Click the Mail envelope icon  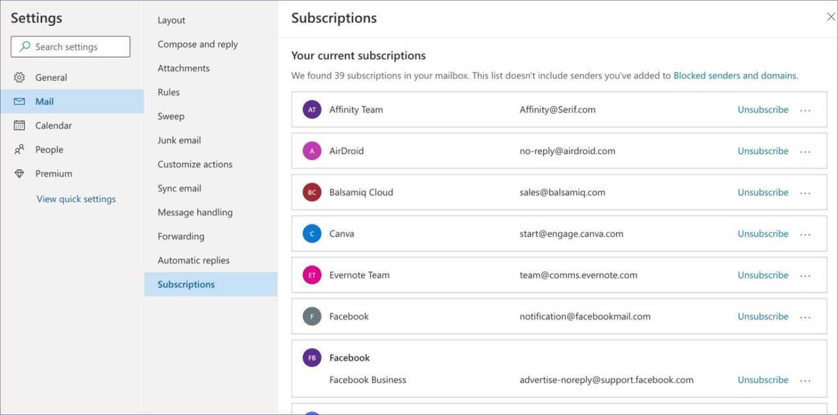click(19, 102)
